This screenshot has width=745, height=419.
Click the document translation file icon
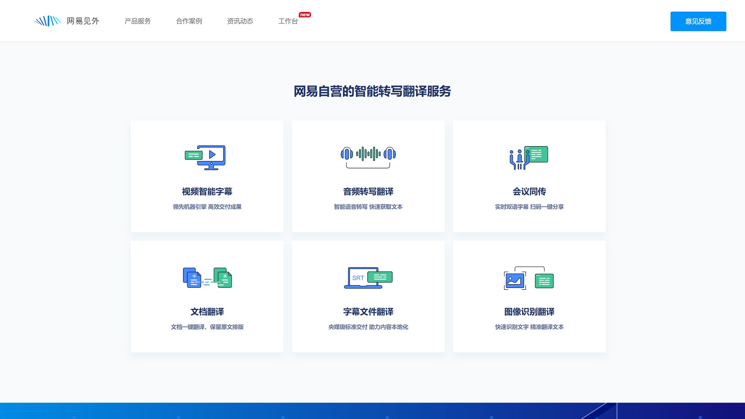tap(207, 278)
